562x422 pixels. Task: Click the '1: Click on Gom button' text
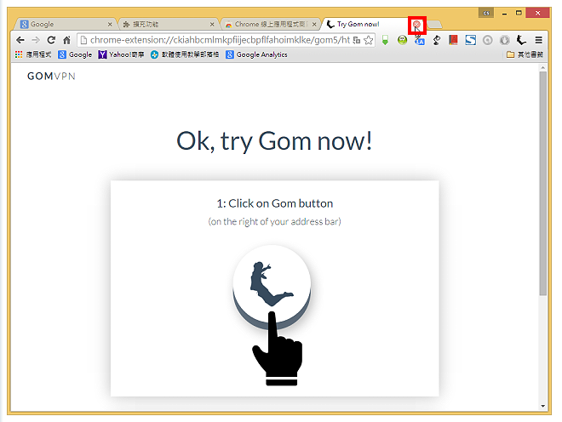274,203
